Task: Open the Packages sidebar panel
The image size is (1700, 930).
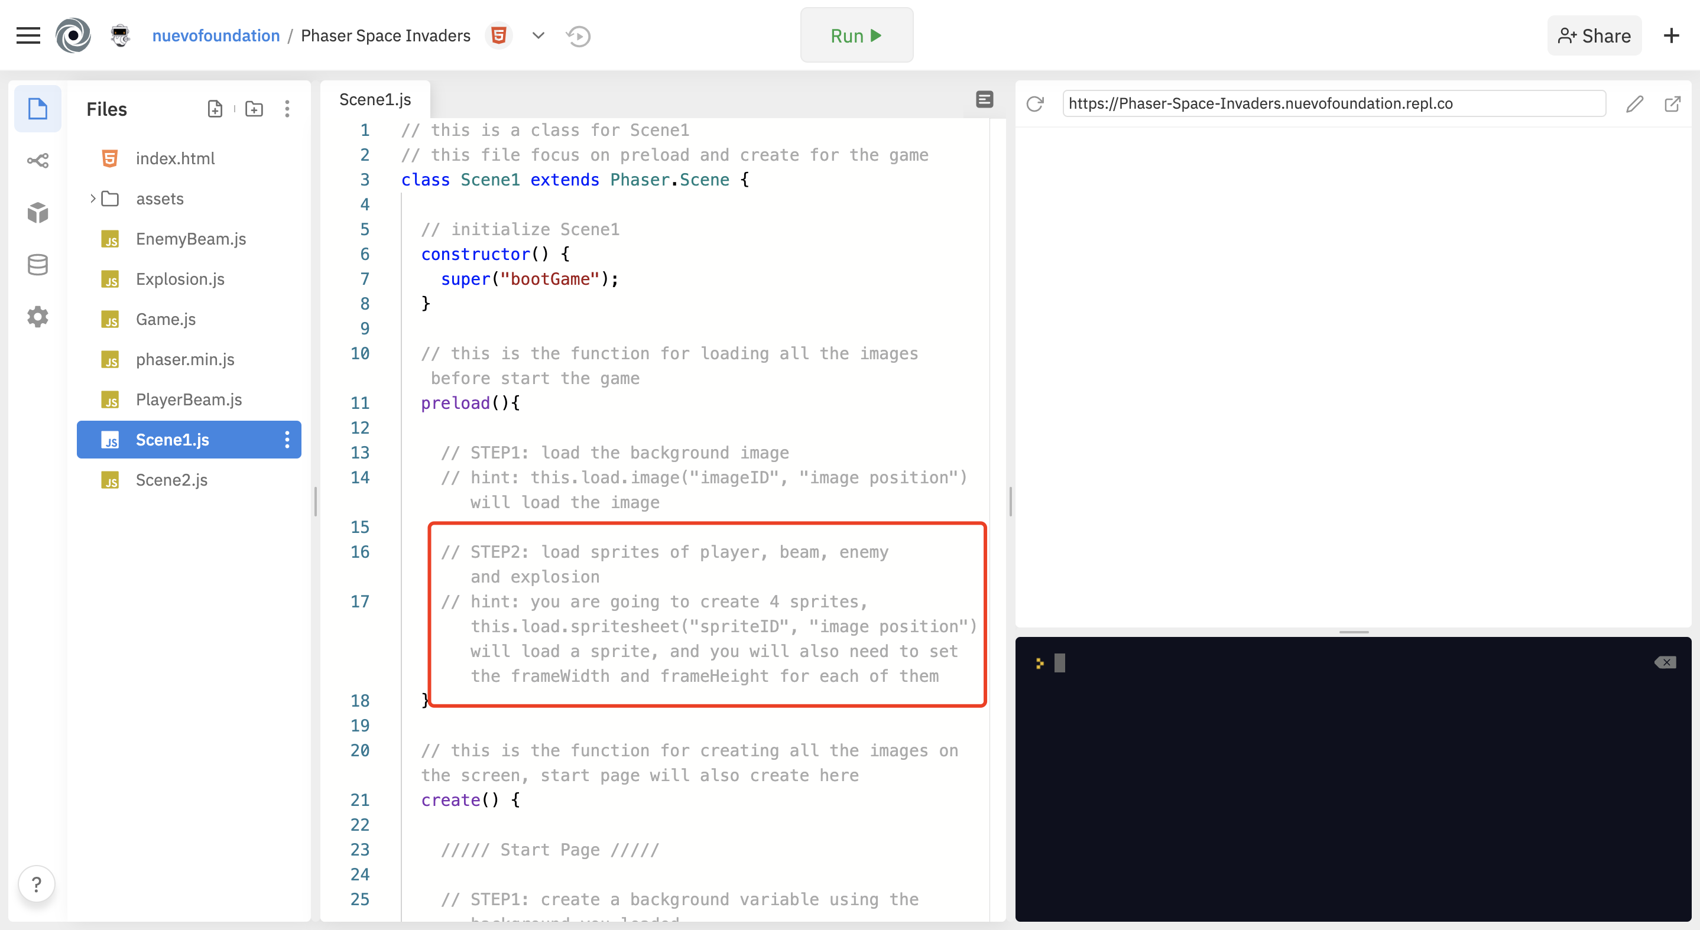Action: pyautogui.click(x=38, y=212)
